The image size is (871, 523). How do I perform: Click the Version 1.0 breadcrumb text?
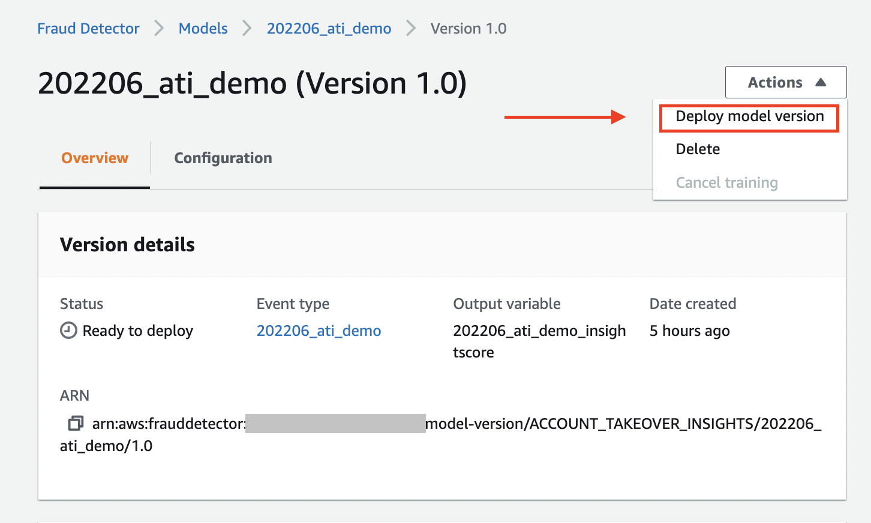[468, 28]
